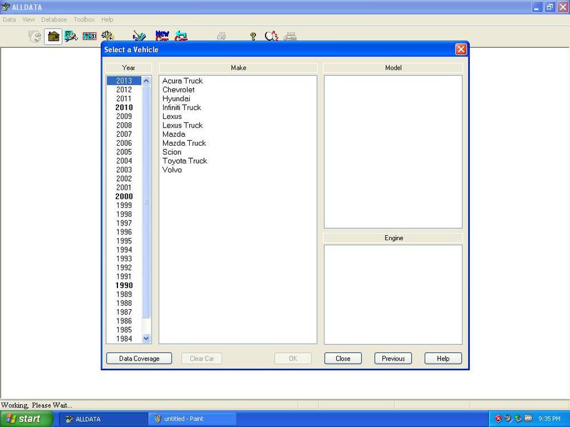Click the New Car toolbar icon

(x=162, y=36)
